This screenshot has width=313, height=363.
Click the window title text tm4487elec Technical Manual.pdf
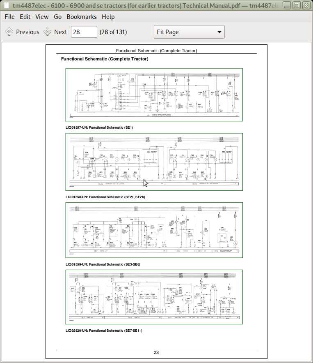tap(144, 5)
